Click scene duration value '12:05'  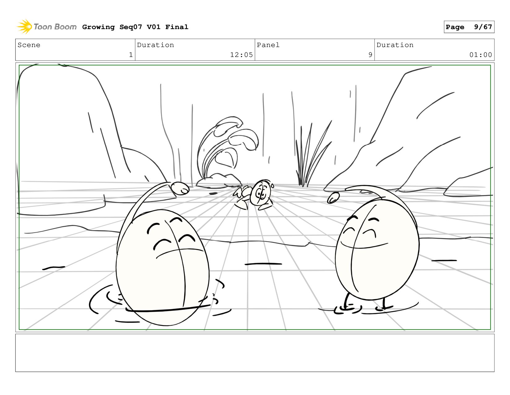point(241,55)
